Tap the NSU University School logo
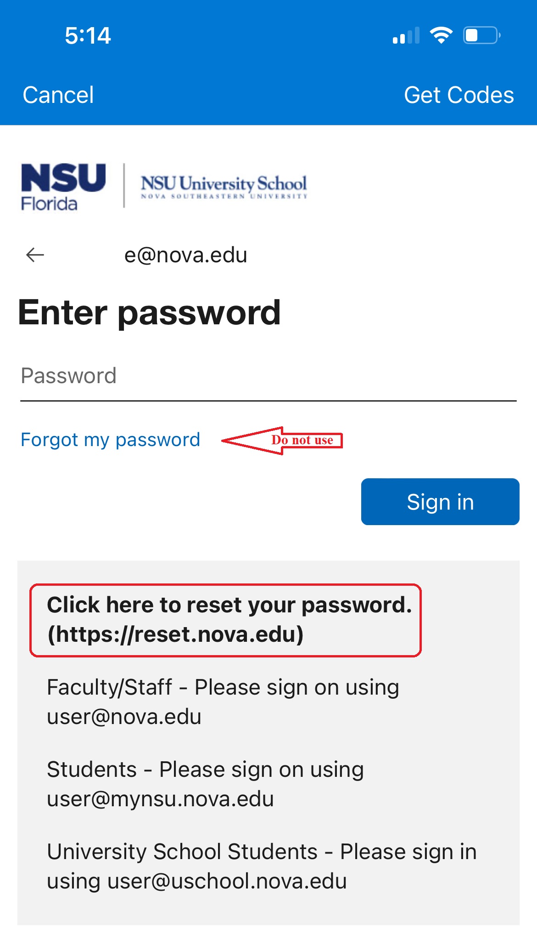This screenshot has width=537, height=928. (x=224, y=186)
